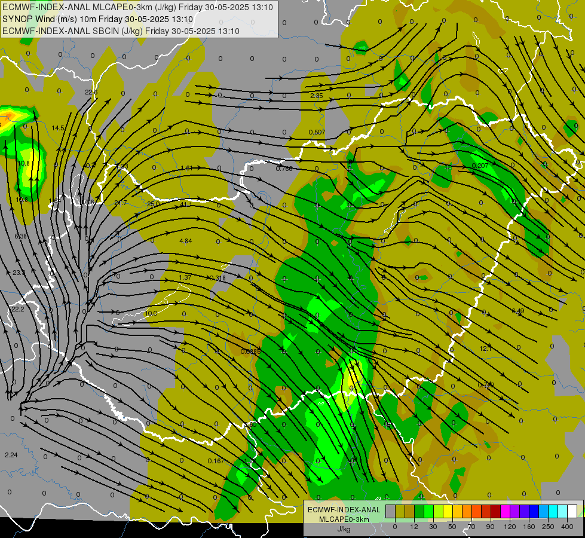Viewport: 585px width, 538px height.
Task: Click the map value '1.37'
Action: [185, 277]
